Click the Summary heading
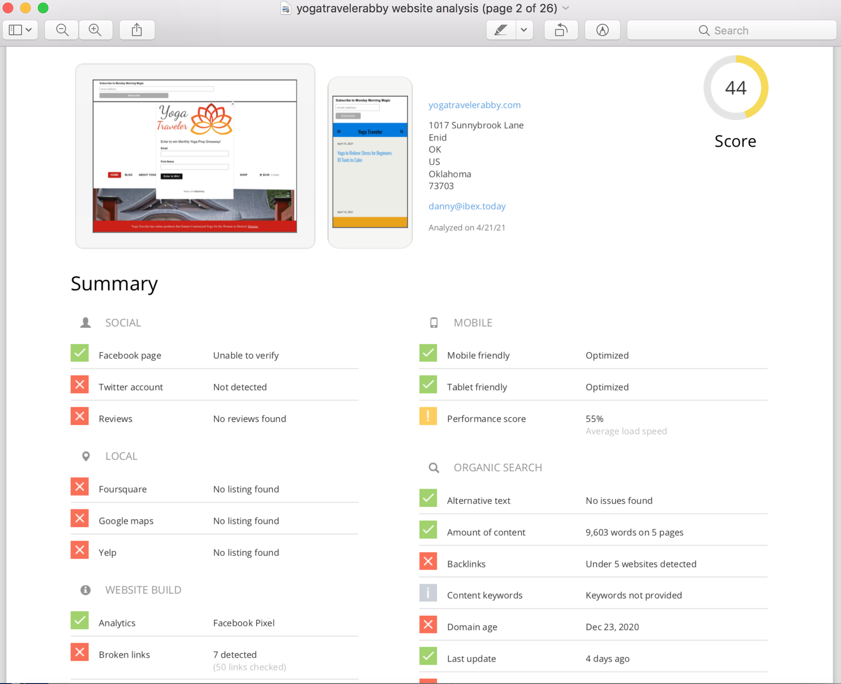Image resolution: width=841 pixels, height=684 pixels. (114, 284)
